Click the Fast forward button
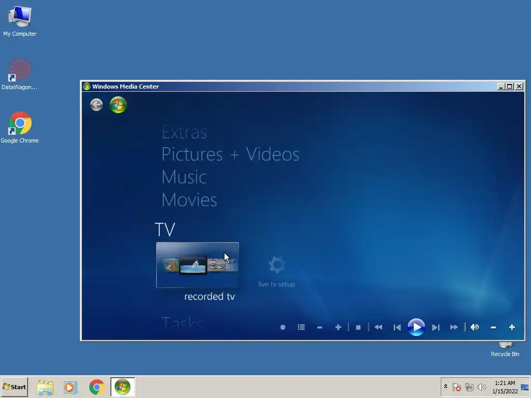531x398 pixels. pos(454,328)
